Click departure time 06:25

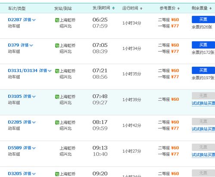point(100,20)
